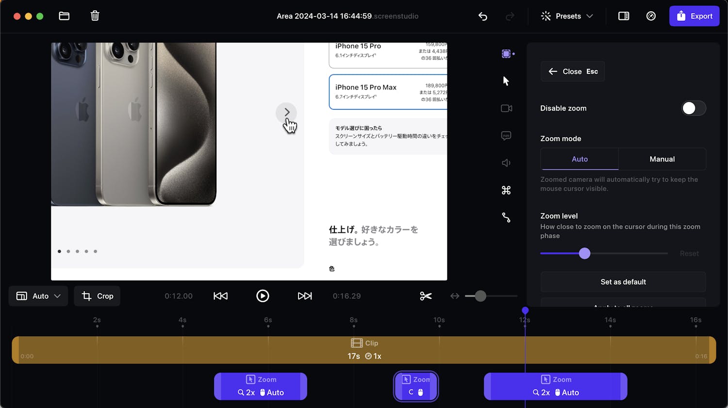Switch zoom mode to Manual
The height and width of the screenshot is (408, 728).
coord(662,159)
